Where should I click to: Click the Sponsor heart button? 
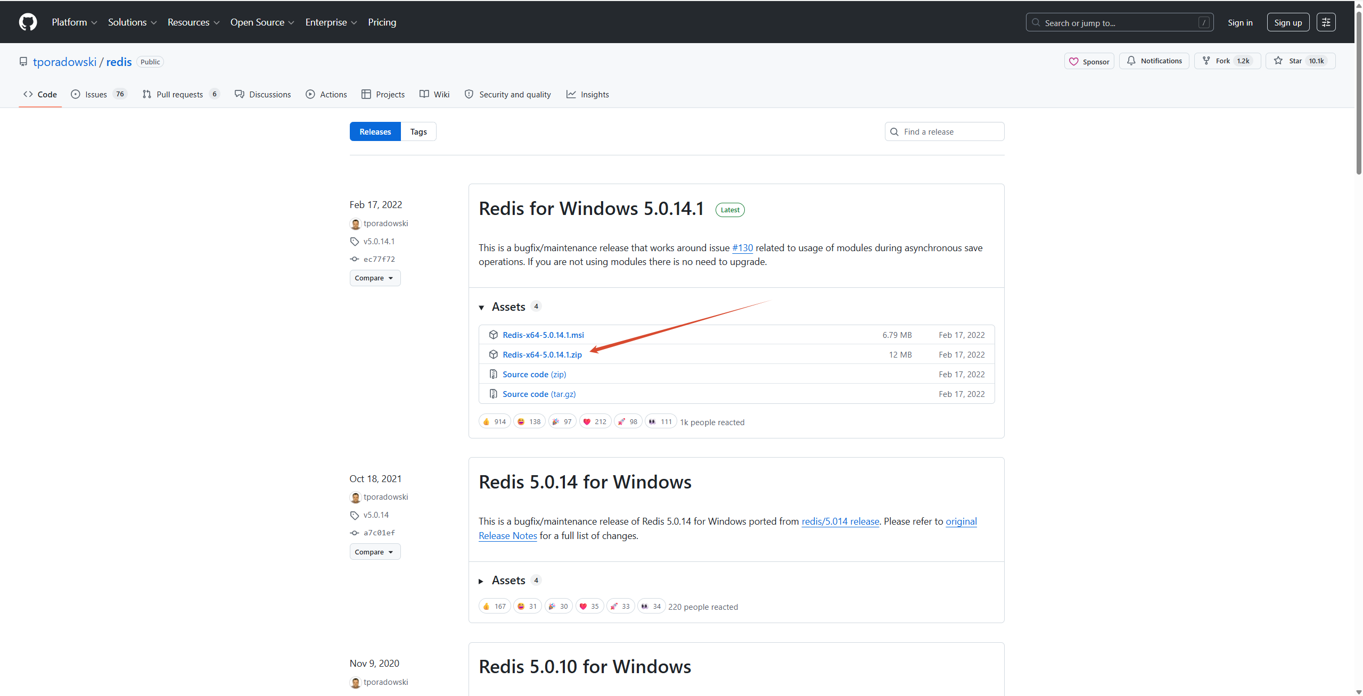tap(1089, 61)
